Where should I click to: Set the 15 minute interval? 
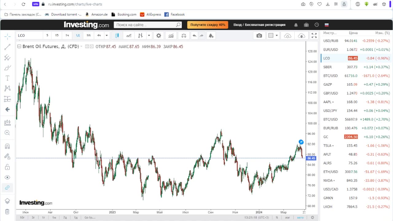(x=57, y=35)
